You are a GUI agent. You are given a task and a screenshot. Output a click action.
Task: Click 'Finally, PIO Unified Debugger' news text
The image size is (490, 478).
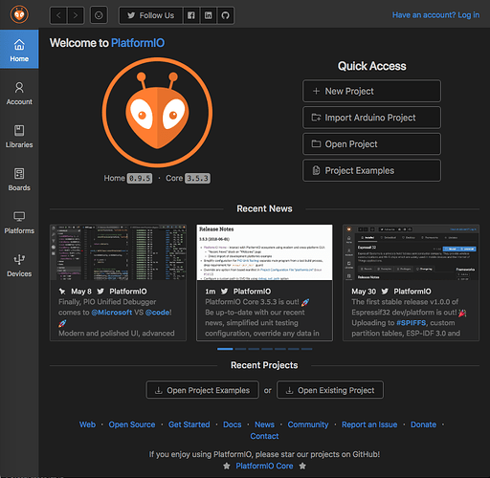pos(107,302)
